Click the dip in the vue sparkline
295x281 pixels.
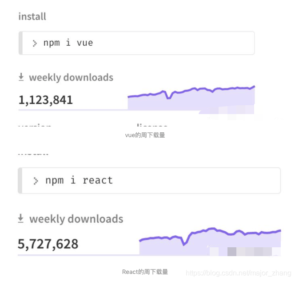pyautogui.click(x=168, y=97)
